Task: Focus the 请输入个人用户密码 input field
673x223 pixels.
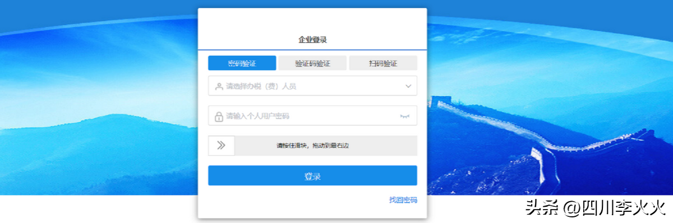Action: coord(312,116)
